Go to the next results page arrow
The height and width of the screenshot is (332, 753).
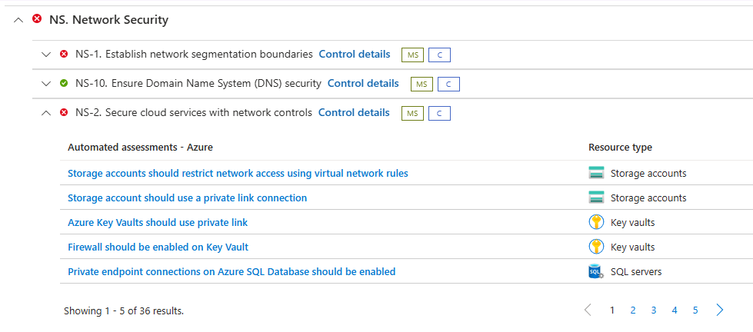coord(720,310)
